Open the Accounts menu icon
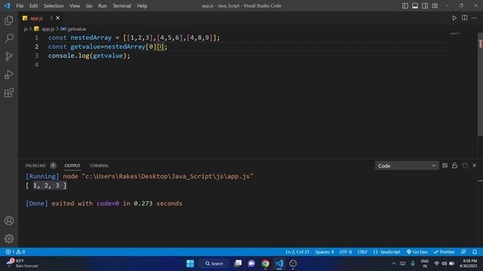This screenshot has height=271, width=483. coord(9,221)
